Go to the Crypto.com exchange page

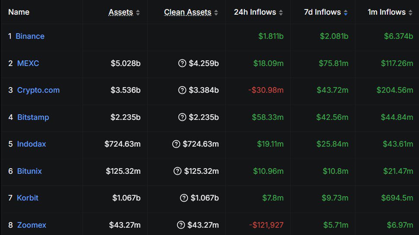point(38,90)
